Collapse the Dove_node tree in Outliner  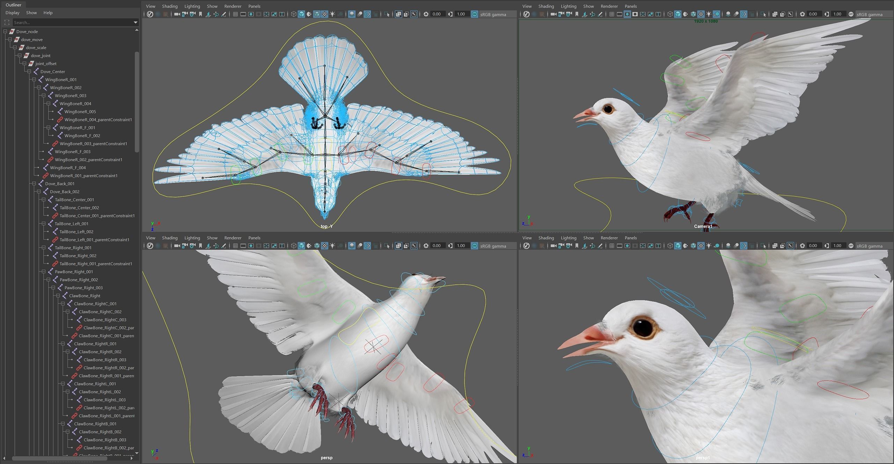5,31
